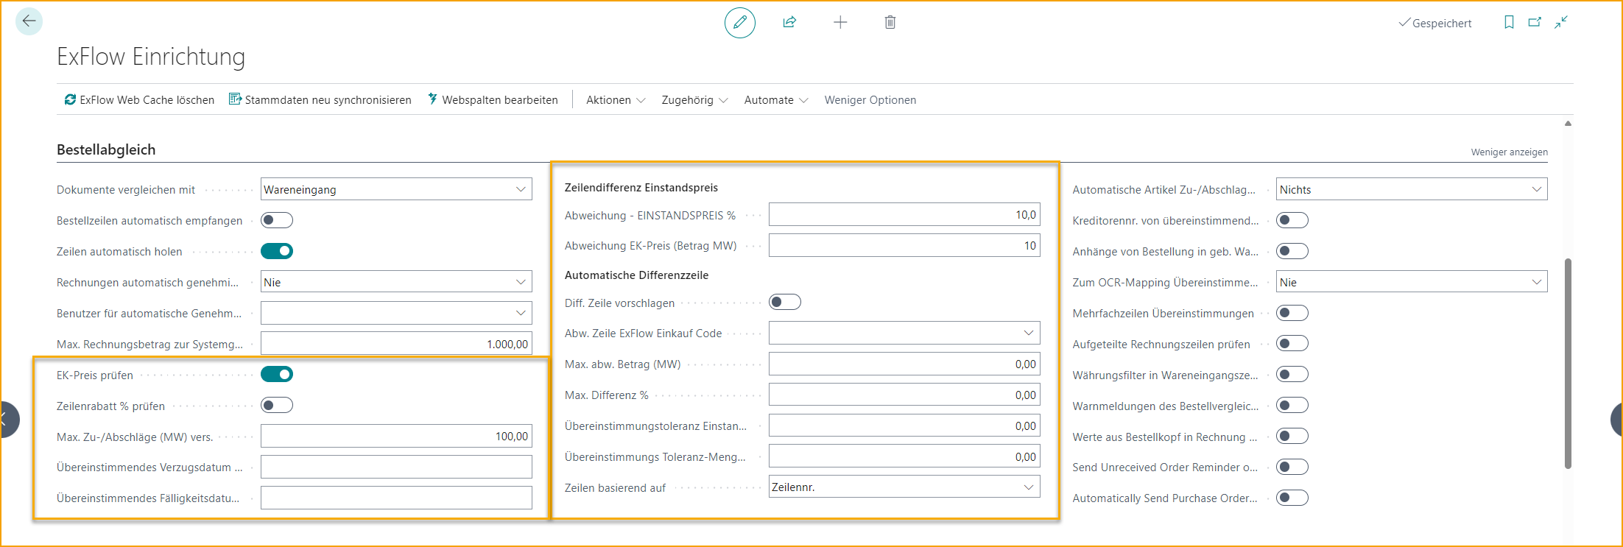1623x547 pixels.
Task: Click Weniger Optionen
Action: click(x=870, y=99)
